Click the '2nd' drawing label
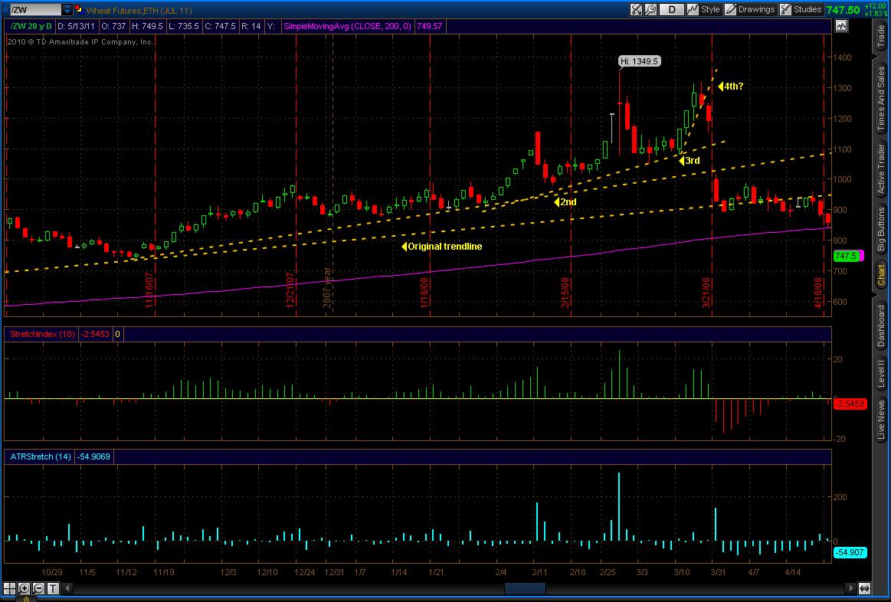This screenshot has width=891, height=602. 565,201
